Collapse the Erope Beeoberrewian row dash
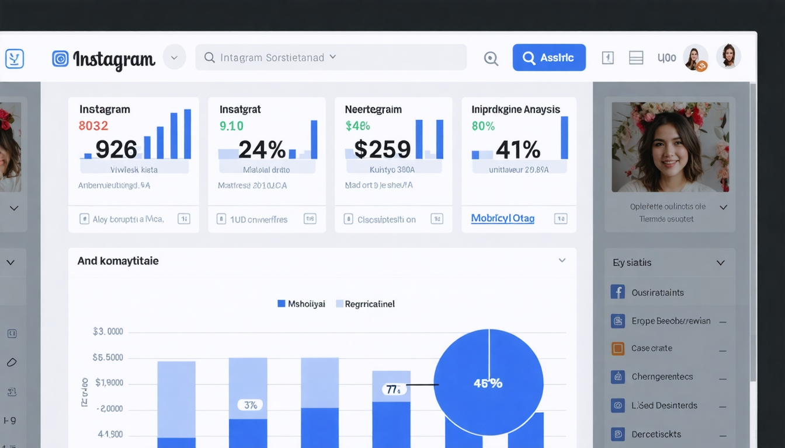 (x=723, y=322)
